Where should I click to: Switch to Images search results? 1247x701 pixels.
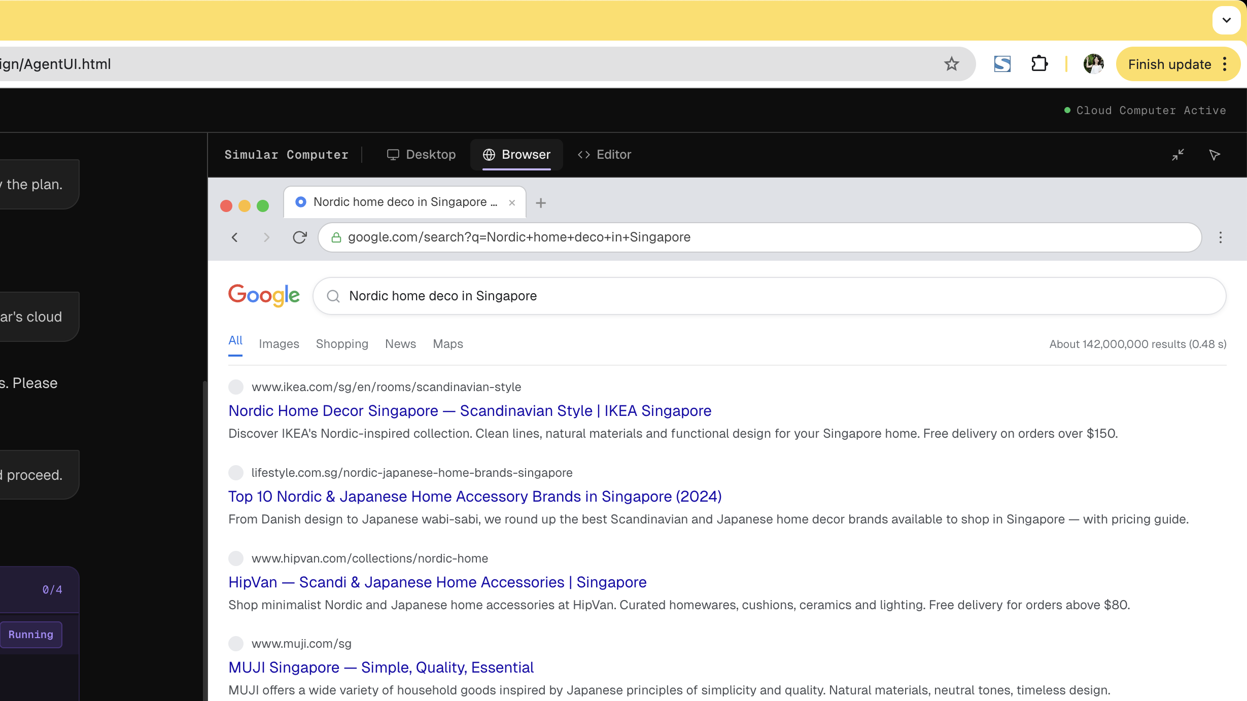coord(279,343)
